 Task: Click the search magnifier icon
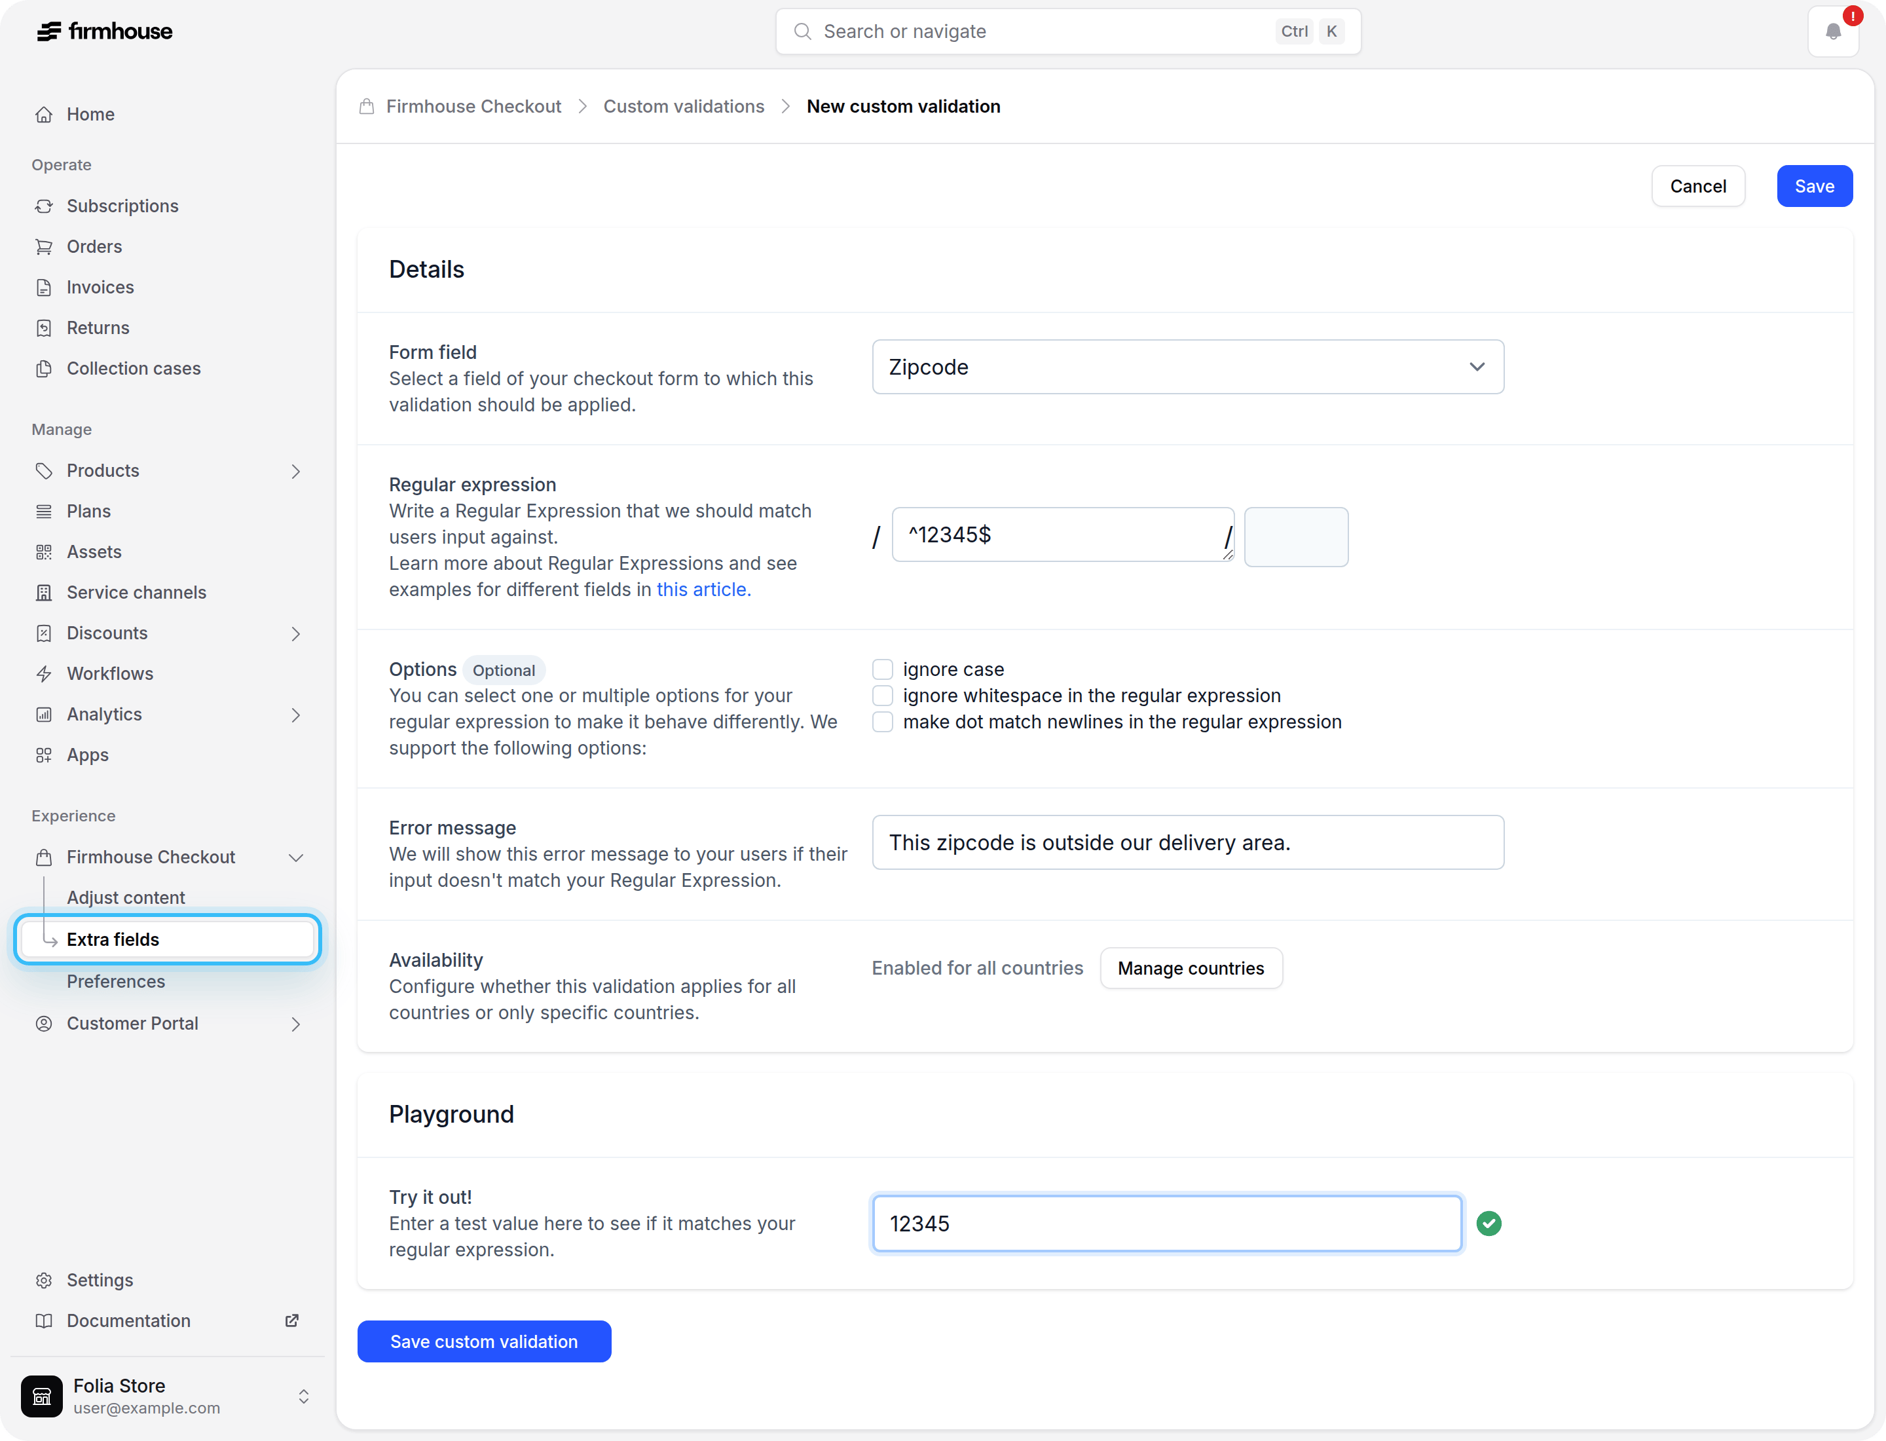[x=803, y=31]
